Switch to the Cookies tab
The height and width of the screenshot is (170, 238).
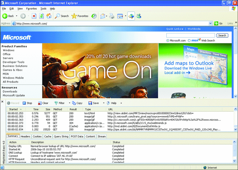click(37, 136)
